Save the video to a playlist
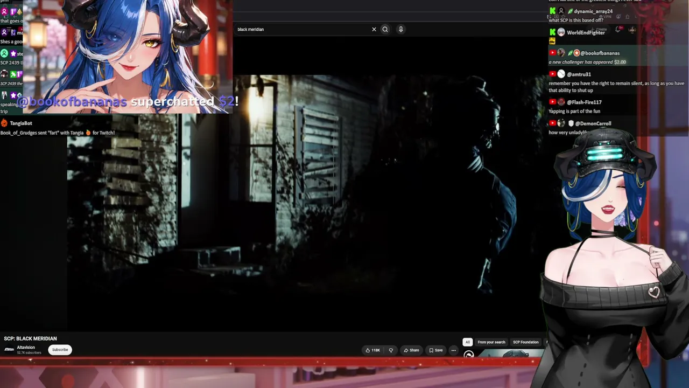 436,350
